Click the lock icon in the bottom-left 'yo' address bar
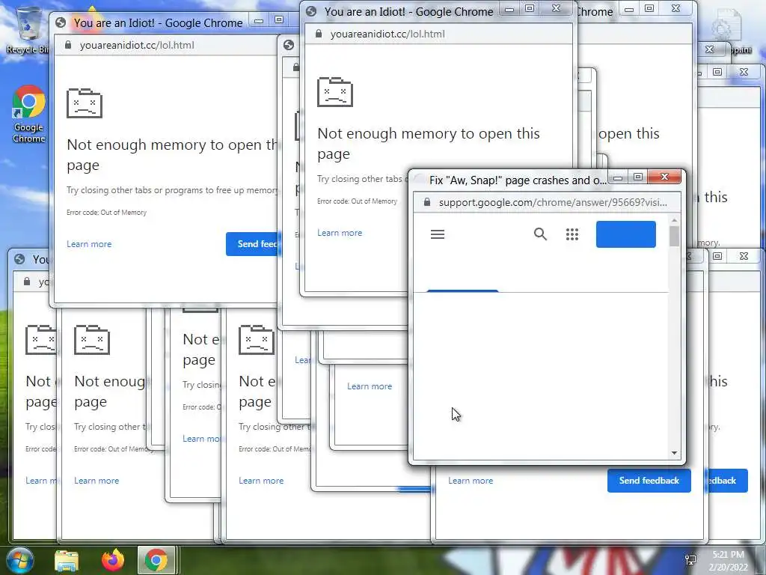The image size is (766, 575). point(28,282)
